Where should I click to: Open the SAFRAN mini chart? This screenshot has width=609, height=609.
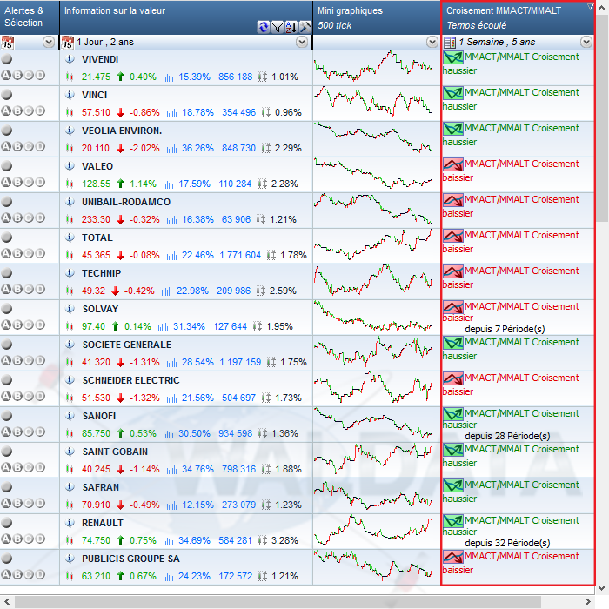tap(373, 494)
